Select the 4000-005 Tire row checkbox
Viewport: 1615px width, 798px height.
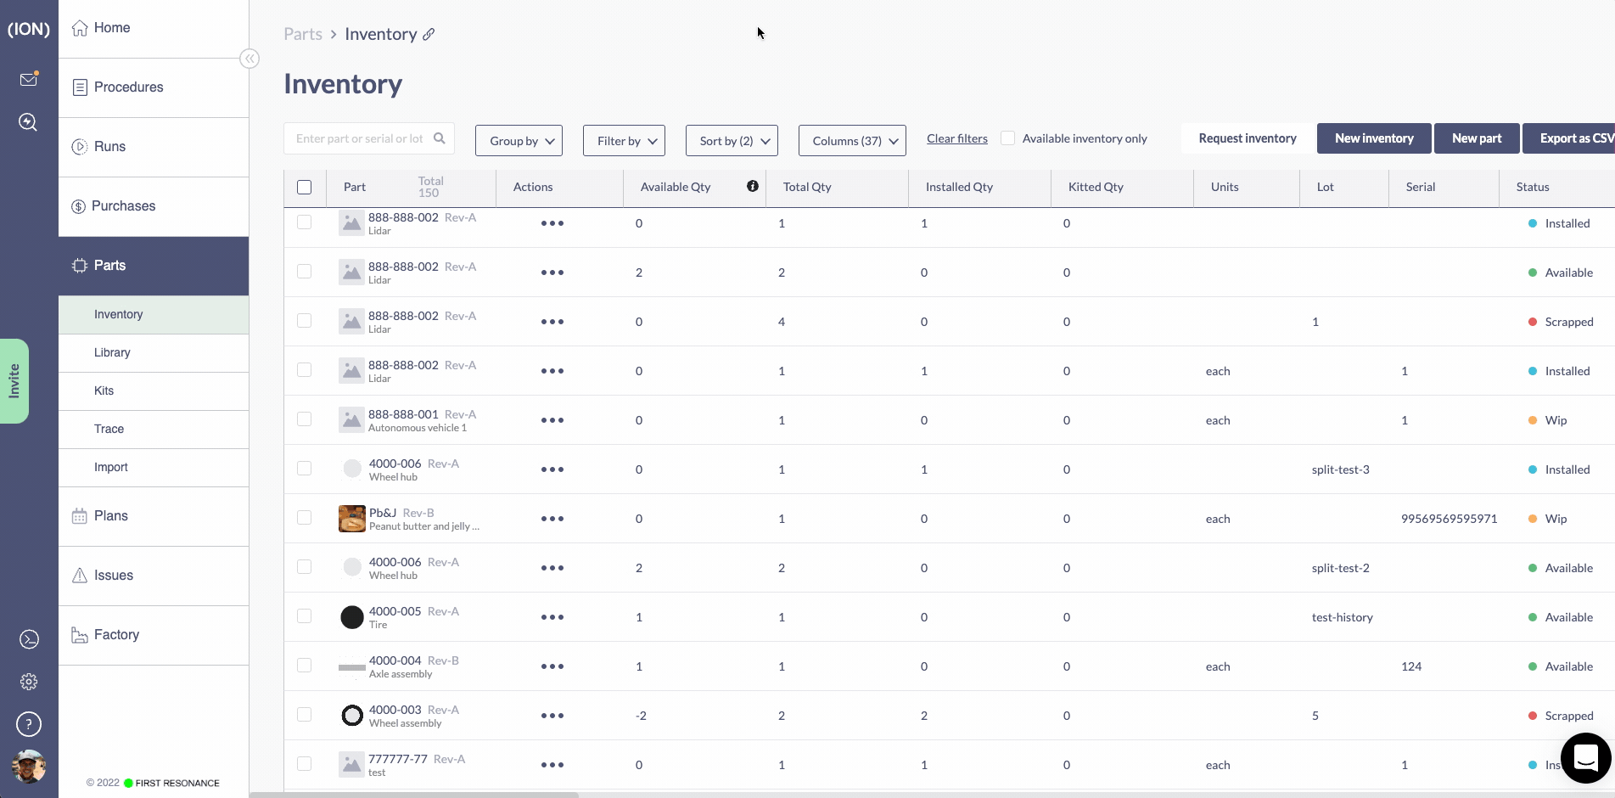305,616
